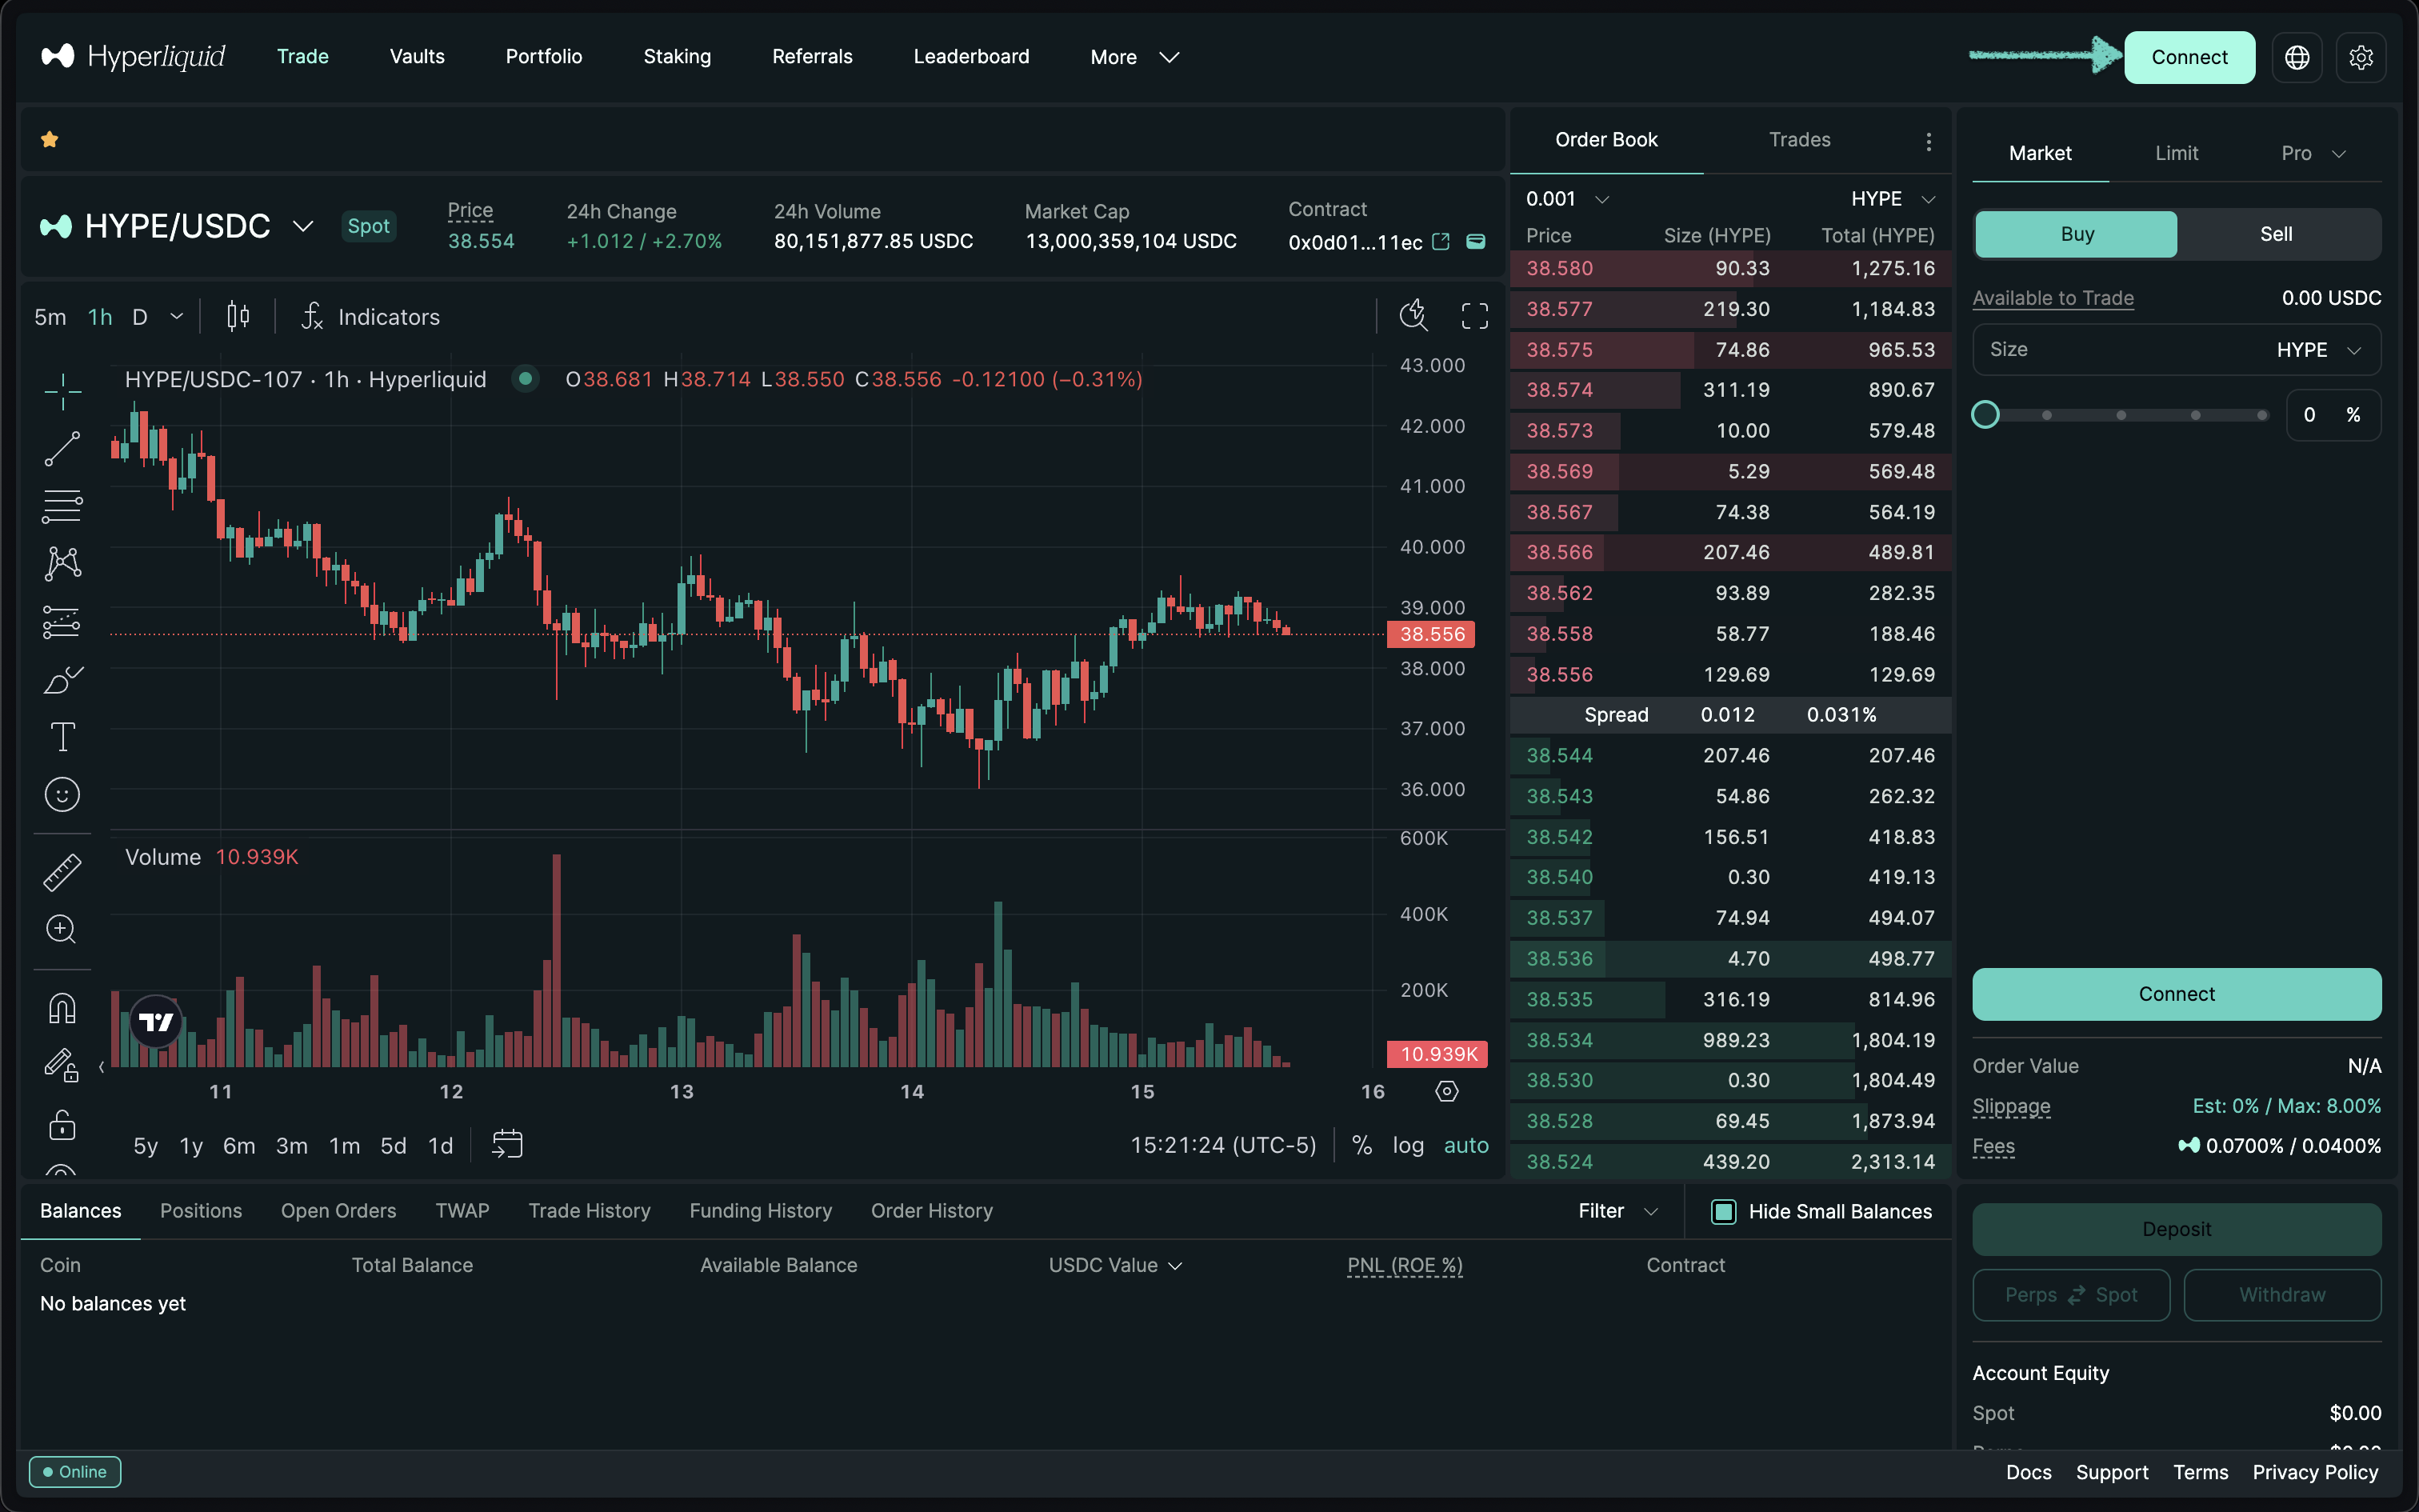Open the quick search lightning icon above chart
Screen dimensions: 2419x1512
[1413, 315]
